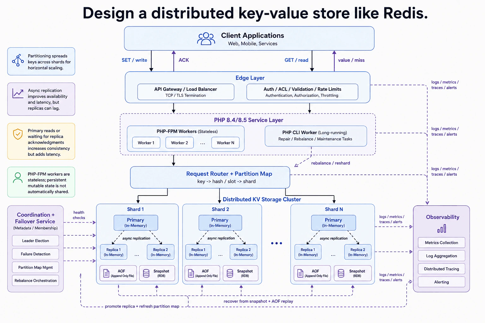Click the Distributed KV Storage Cluster label

(x=262, y=199)
